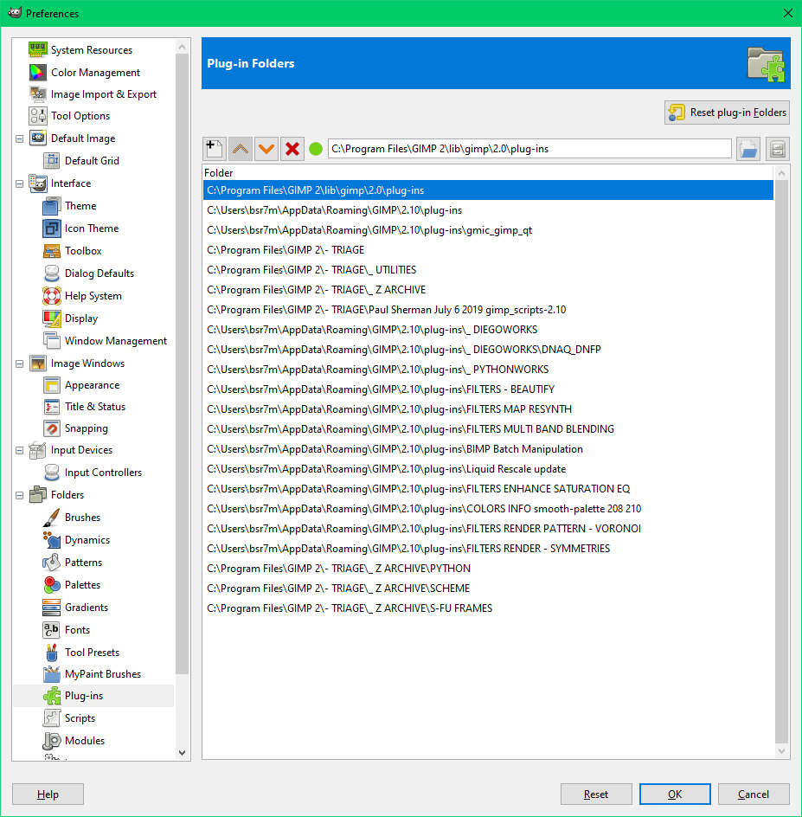Screen dimensions: 802x817
Task: Select the FILTERS - BEAUTIFY row
Action: [x=488, y=389]
